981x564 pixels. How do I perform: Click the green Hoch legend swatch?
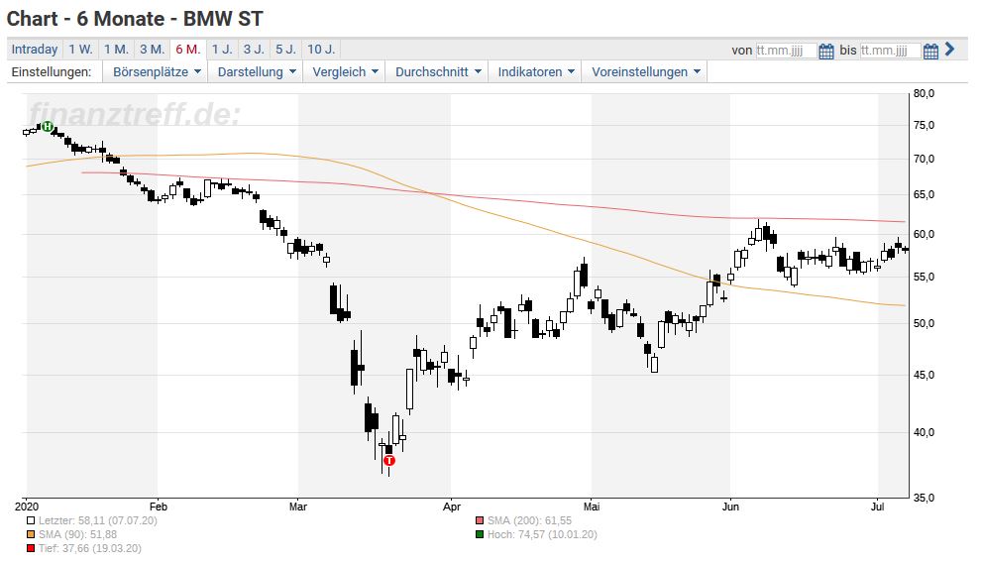point(480,534)
